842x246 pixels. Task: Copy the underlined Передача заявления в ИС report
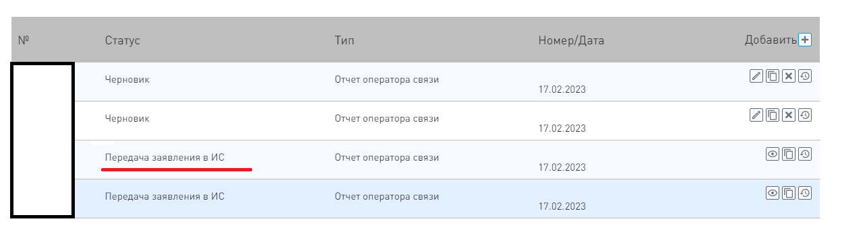(x=789, y=154)
